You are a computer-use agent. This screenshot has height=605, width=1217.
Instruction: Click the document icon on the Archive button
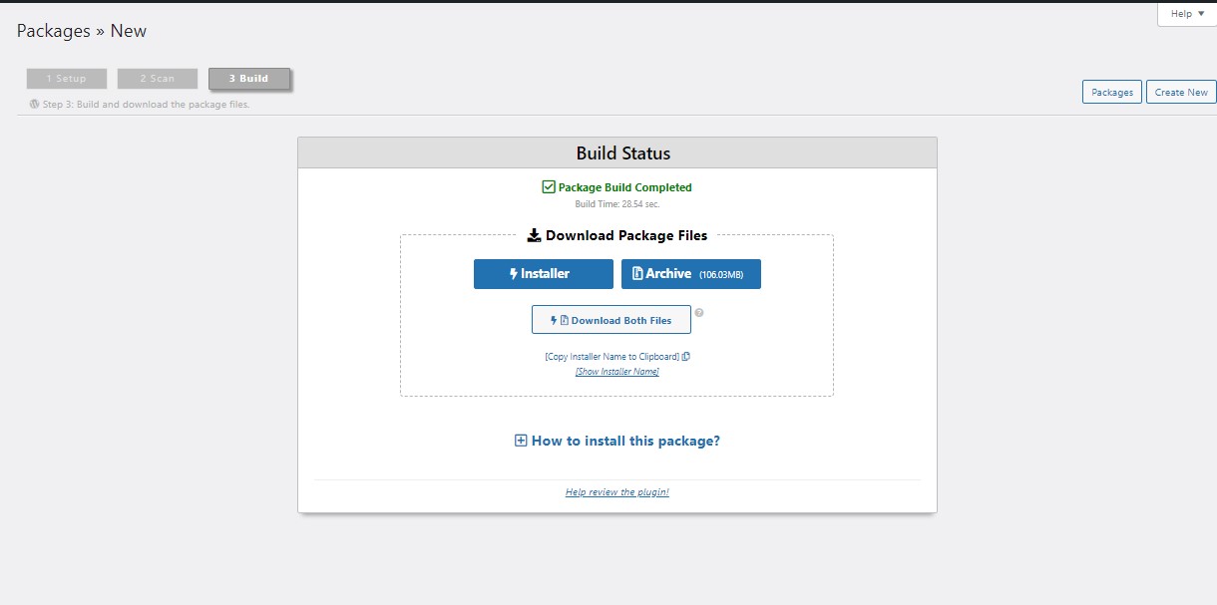(x=636, y=273)
